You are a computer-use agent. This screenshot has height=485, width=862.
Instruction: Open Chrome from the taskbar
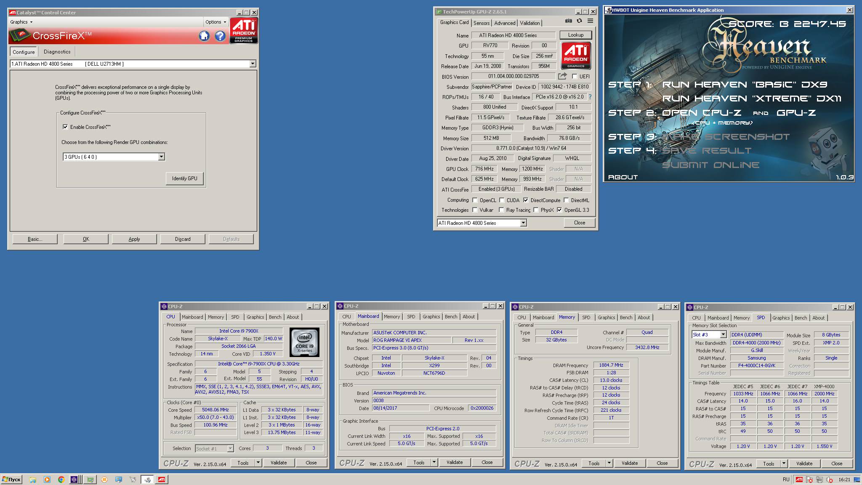point(61,480)
